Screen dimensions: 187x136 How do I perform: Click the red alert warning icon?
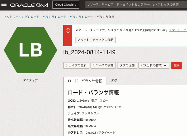(x=68, y=31)
